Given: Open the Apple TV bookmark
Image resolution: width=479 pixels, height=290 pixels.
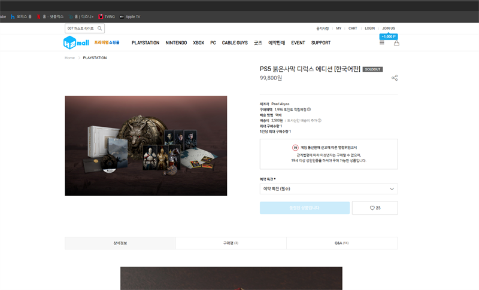Looking at the screenshot, I should click(x=129, y=17).
